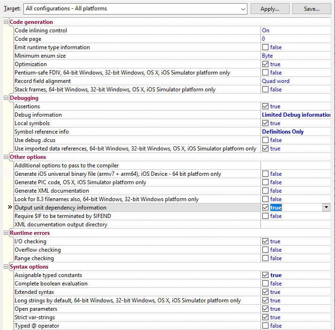Collapse the Code generation section
This screenshot has height=330, width=335.
6,22
